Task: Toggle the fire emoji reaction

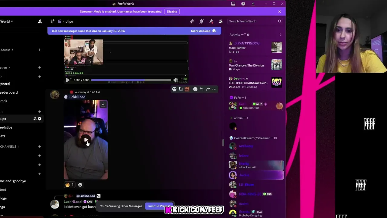Action: [x=70, y=185]
